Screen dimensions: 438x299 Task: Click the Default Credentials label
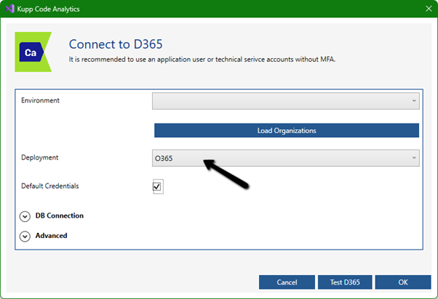[50, 186]
